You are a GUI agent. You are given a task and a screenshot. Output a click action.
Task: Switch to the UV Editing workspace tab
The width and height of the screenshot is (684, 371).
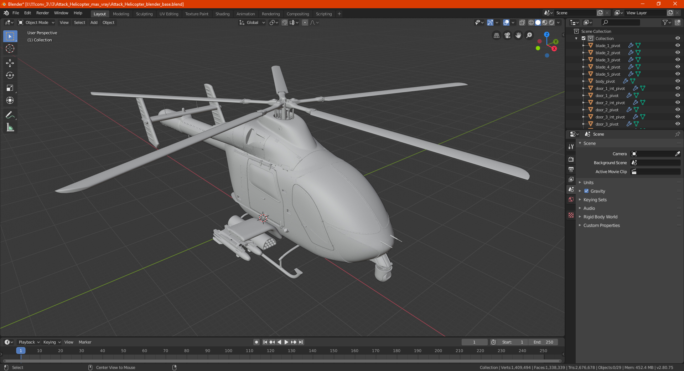pos(169,14)
